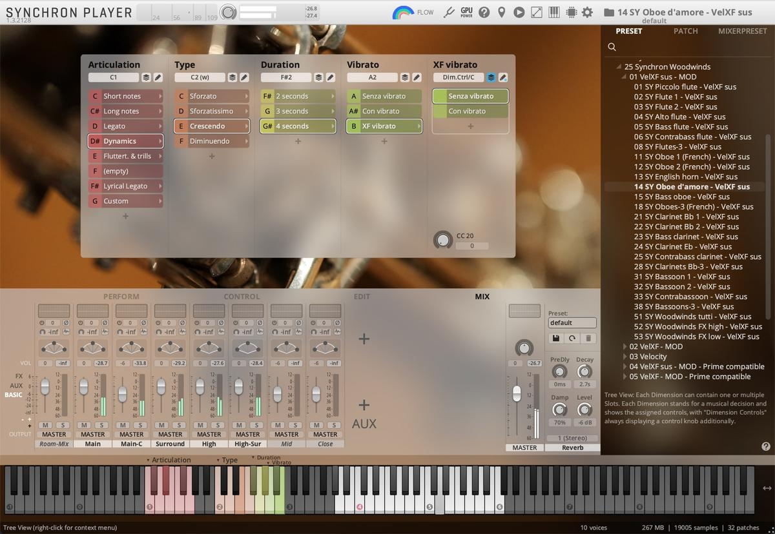Click the pencil edit icon beside Articulation
Image resolution: width=775 pixels, height=534 pixels.
(158, 77)
